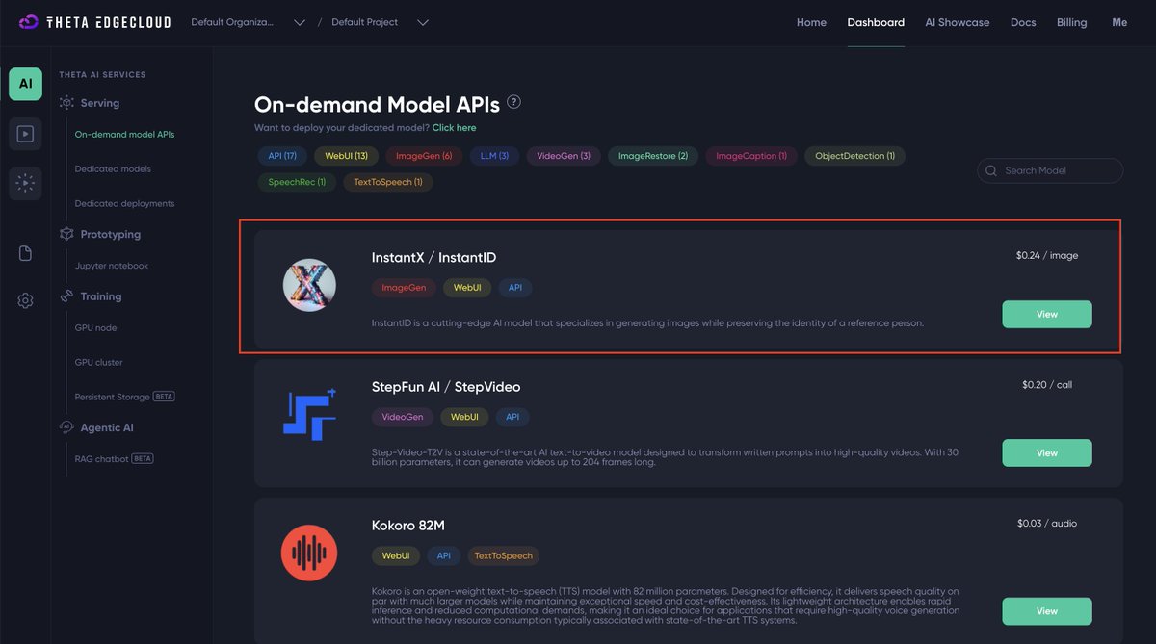View the InstantX / InstantID model
Image resolution: width=1156 pixels, height=644 pixels.
[1047, 315]
